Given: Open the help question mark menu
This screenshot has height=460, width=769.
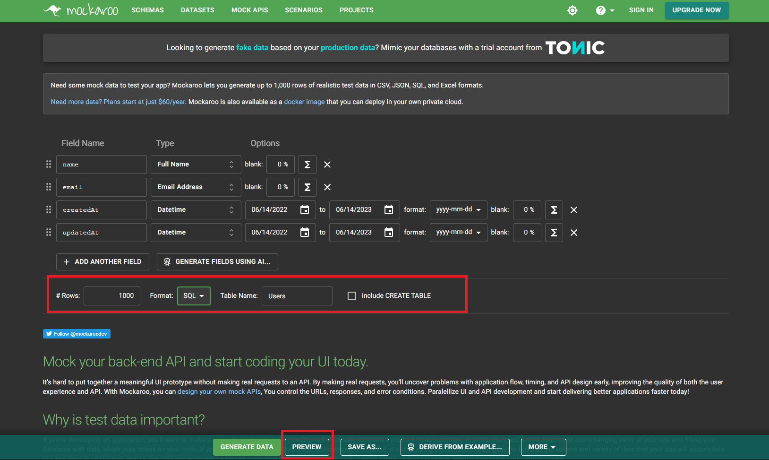Looking at the screenshot, I should point(605,10).
